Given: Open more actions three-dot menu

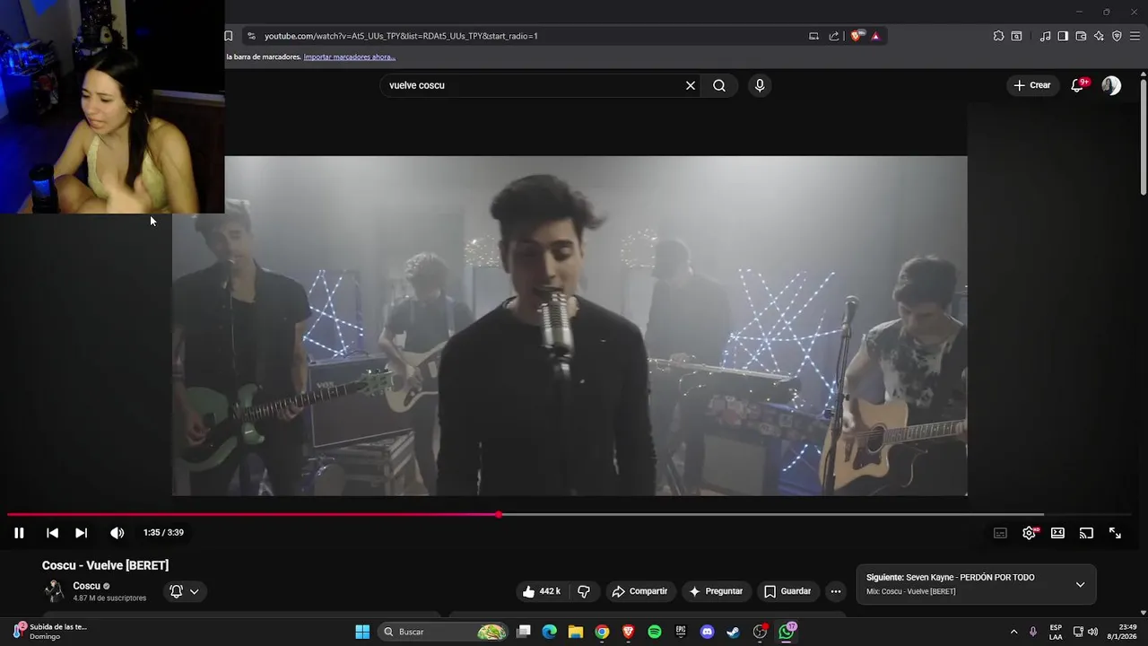Looking at the screenshot, I should pyautogui.click(x=836, y=591).
